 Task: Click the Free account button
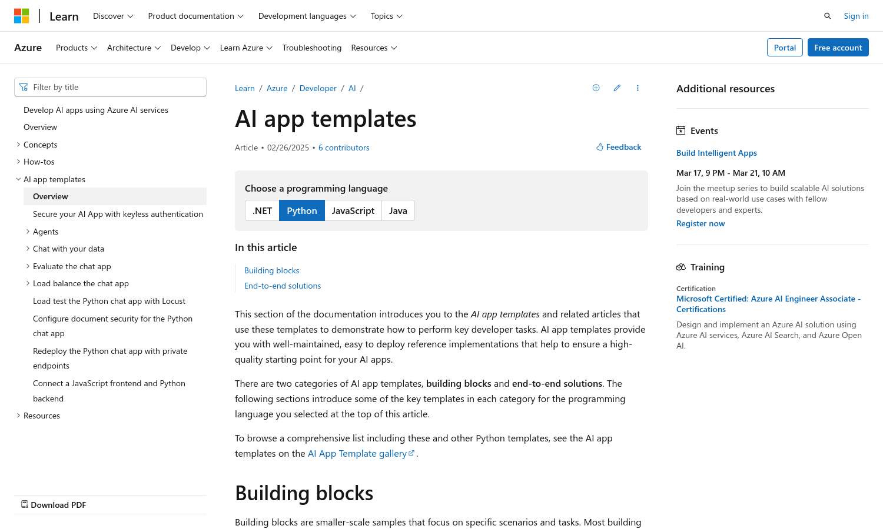point(838,48)
